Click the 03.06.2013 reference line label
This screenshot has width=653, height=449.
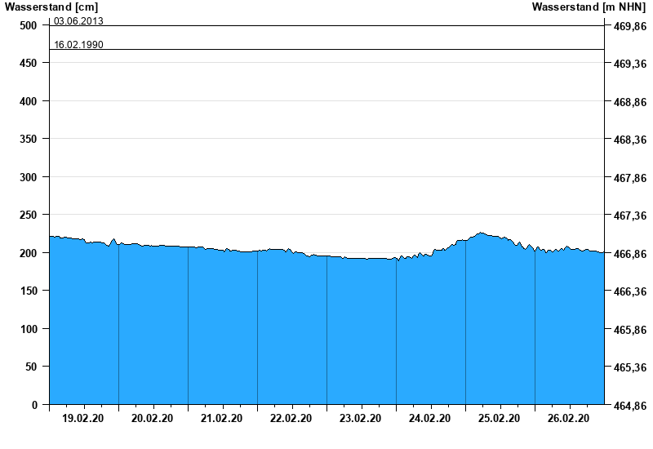click(x=78, y=20)
